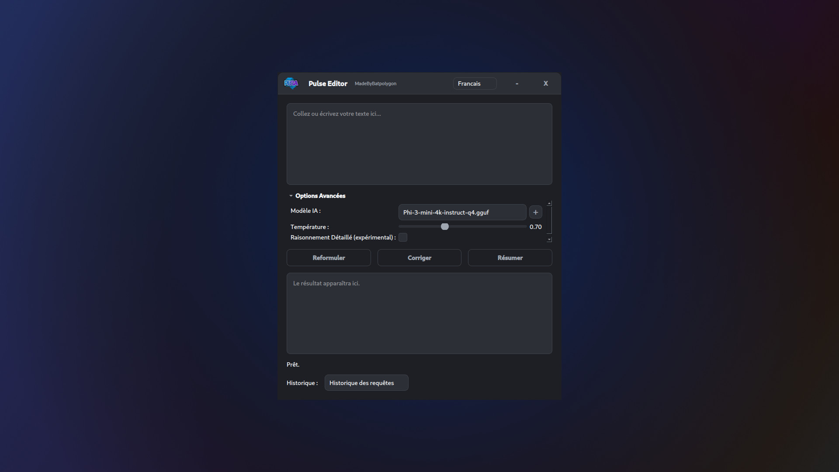Image resolution: width=839 pixels, height=472 pixels.
Task: Click inside the result output box
Action: [419, 313]
